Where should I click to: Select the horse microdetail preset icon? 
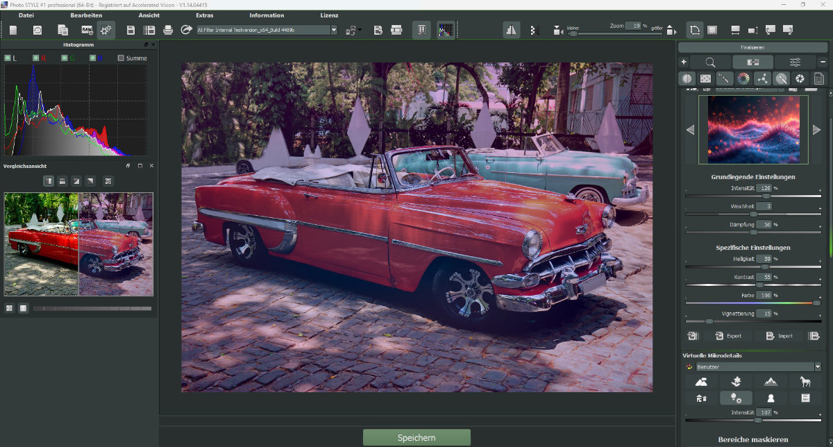pos(805,381)
